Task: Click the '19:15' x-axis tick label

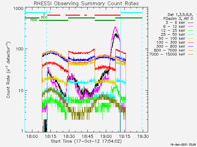Action: pyautogui.click(x=124, y=136)
